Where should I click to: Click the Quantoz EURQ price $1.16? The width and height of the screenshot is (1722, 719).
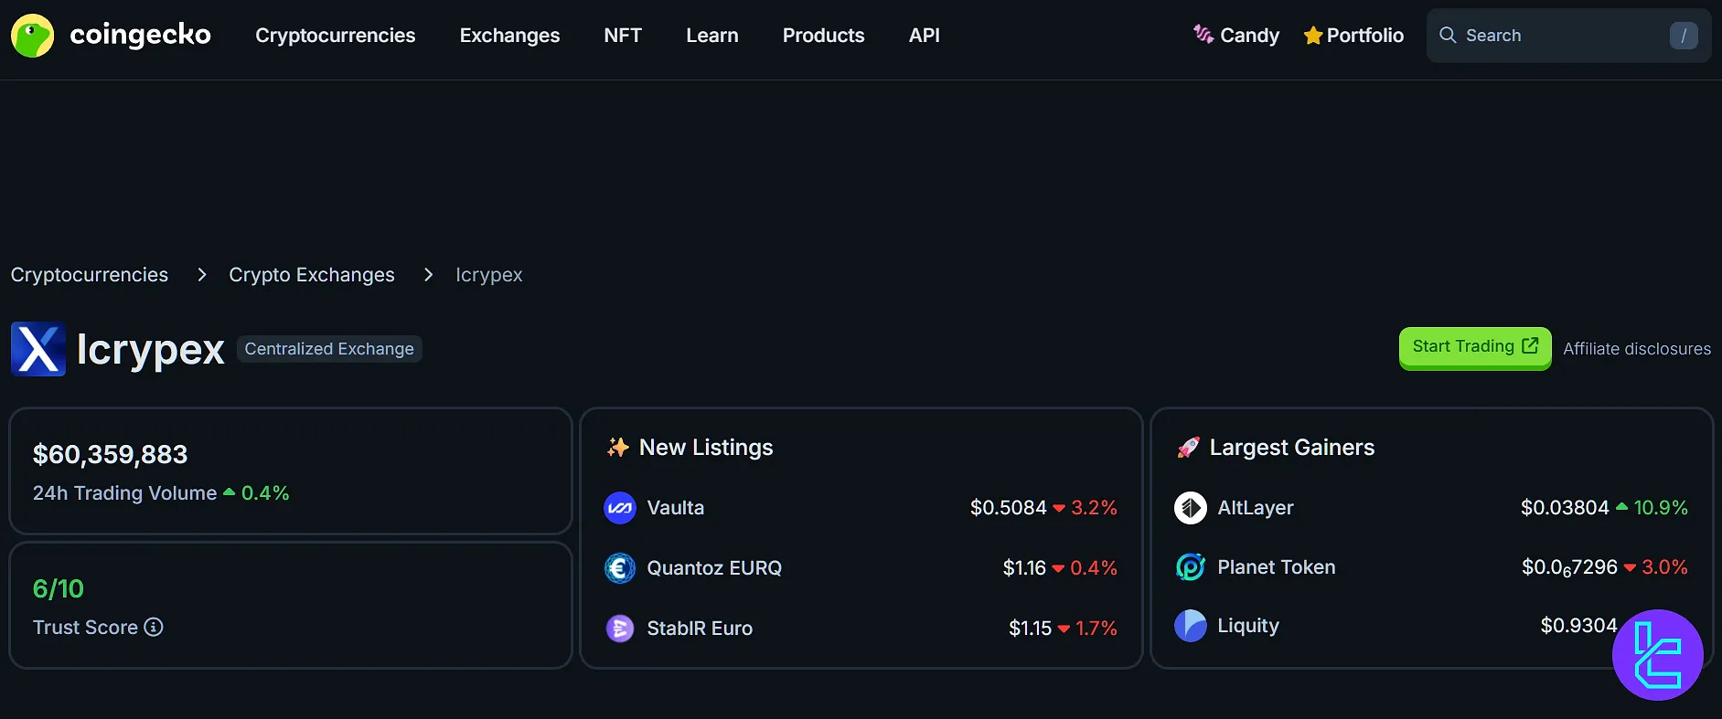pyautogui.click(x=1024, y=568)
